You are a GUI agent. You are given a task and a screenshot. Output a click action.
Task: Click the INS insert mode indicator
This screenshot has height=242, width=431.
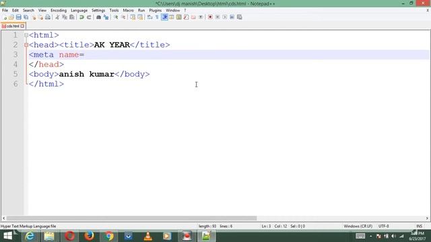tap(419, 227)
